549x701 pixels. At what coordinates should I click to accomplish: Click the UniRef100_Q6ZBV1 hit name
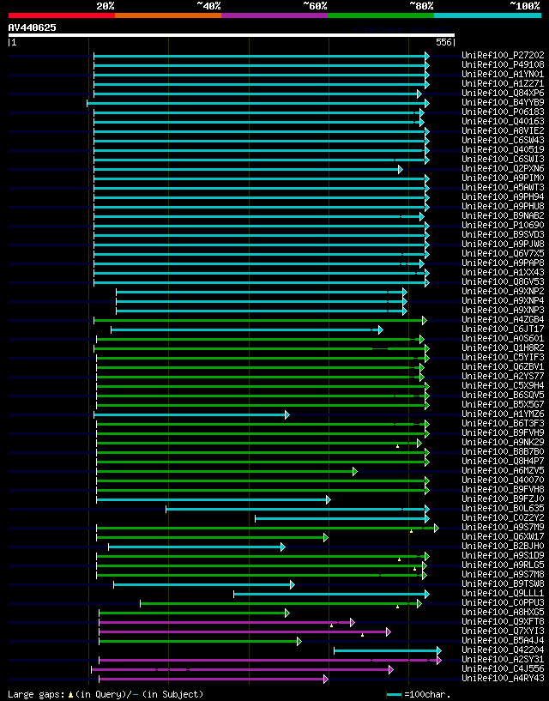(503, 366)
